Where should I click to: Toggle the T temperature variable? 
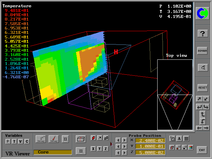pos(14,142)
